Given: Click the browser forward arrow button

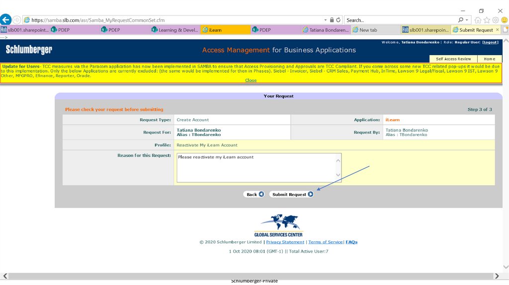Looking at the screenshot, I should point(17,20).
